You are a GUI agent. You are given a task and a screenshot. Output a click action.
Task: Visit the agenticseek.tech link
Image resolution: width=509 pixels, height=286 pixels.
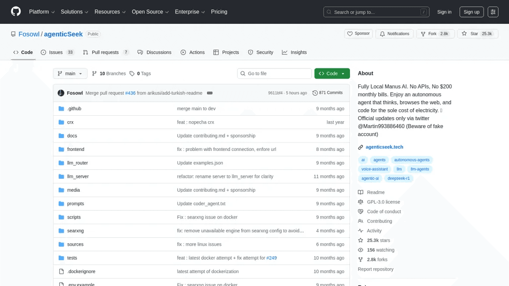tap(384, 147)
